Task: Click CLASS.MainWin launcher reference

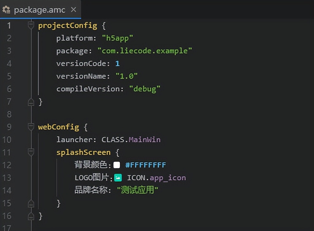Action: point(131,140)
